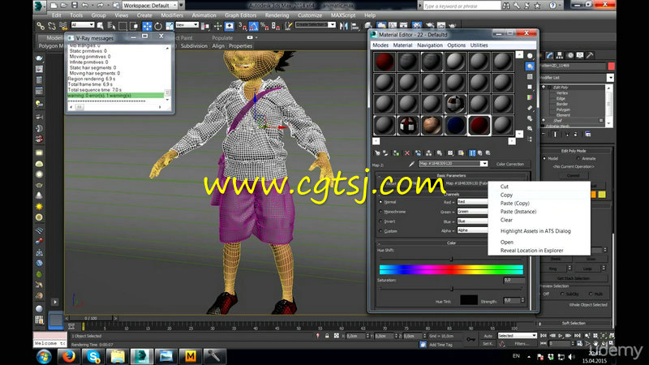649x365 pixels.
Task: Open the View reference coordinate dropdown
Action: coord(187,25)
